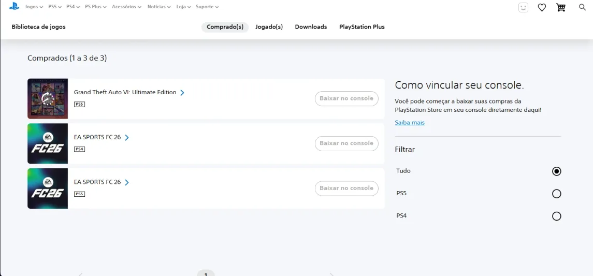The height and width of the screenshot is (276, 593).
Task: Open the wishlist heart icon
Action: pos(542,7)
